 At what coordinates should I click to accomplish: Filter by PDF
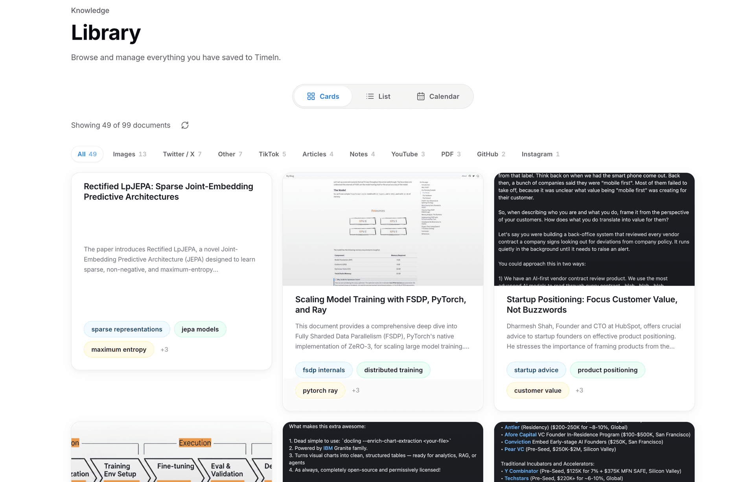click(x=451, y=154)
